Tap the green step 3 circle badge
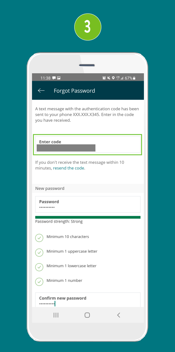 [x=88, y=27]
